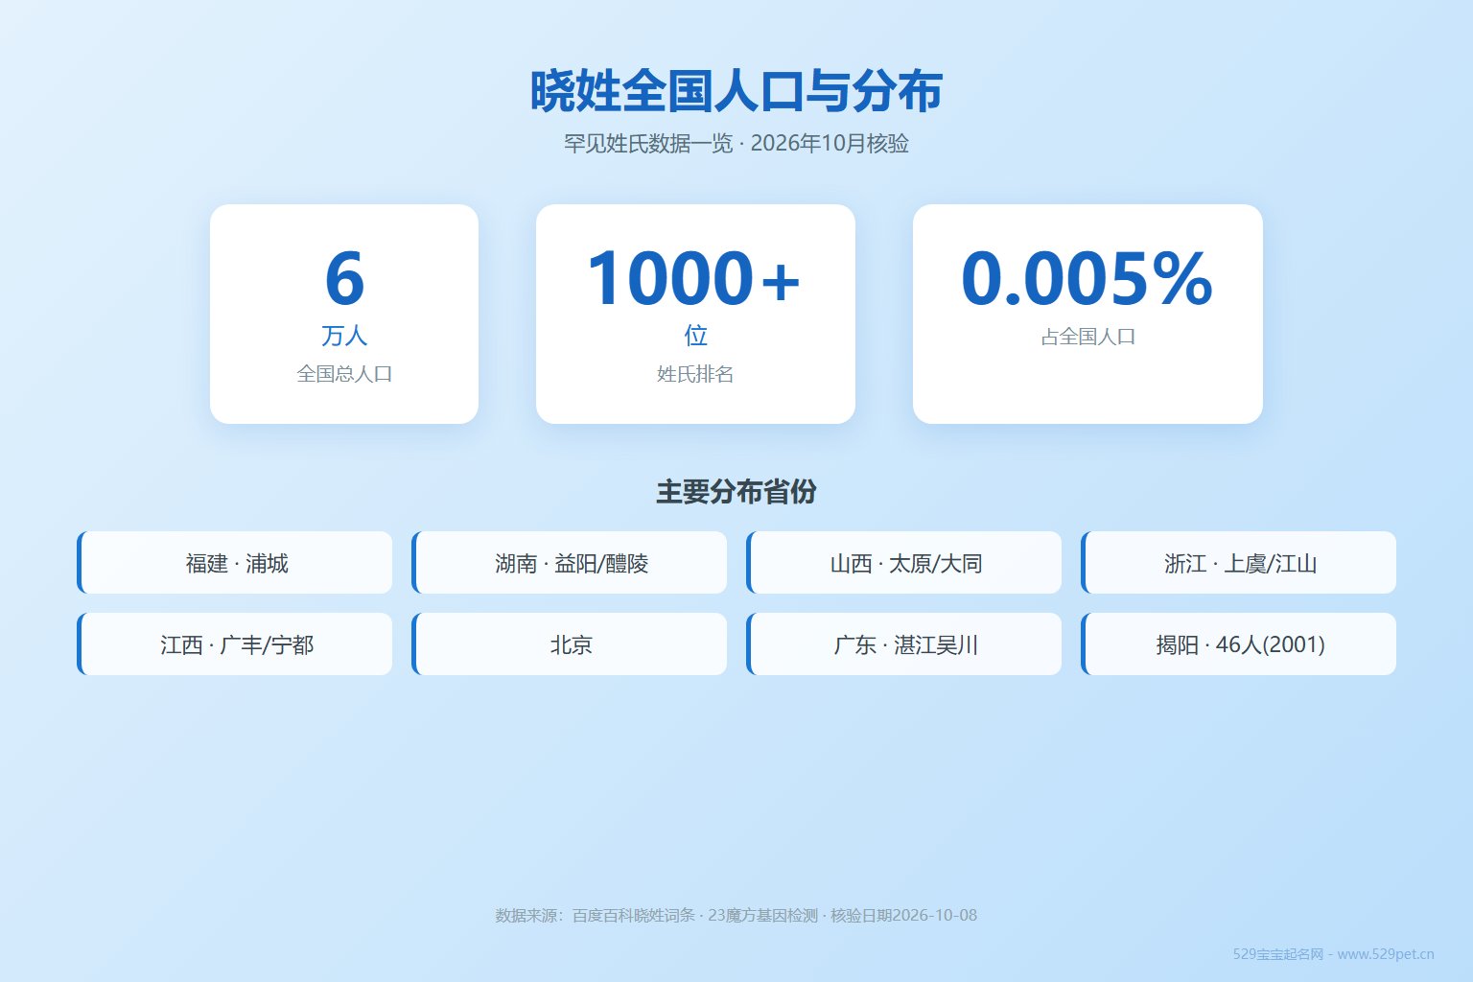
Task: Select the 湖南 · 益阳/醴陵 tile
Action: click(570, 563)
